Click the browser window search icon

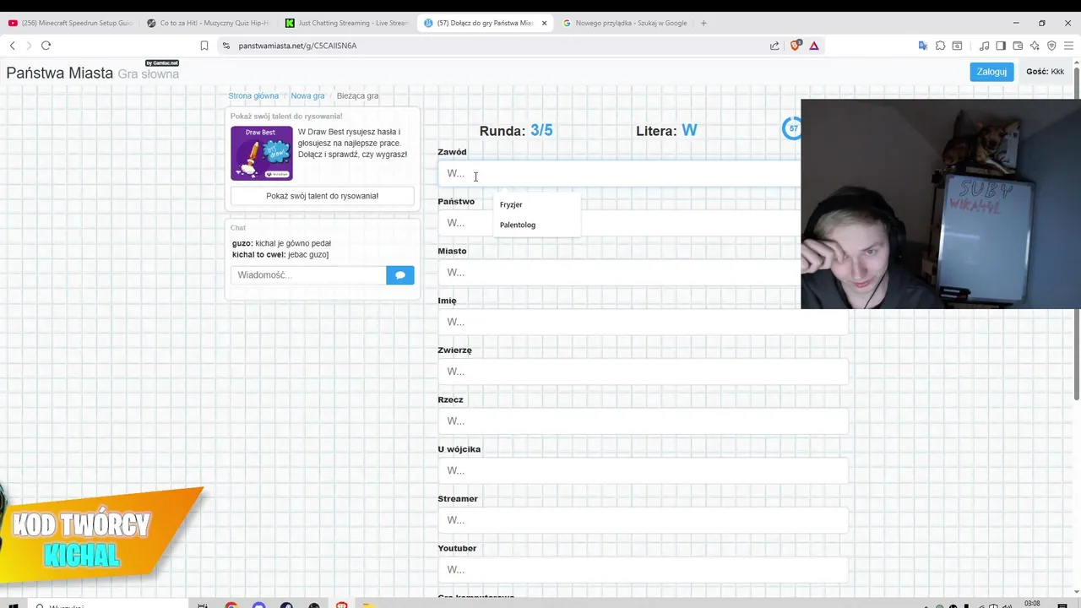point(957,46)
